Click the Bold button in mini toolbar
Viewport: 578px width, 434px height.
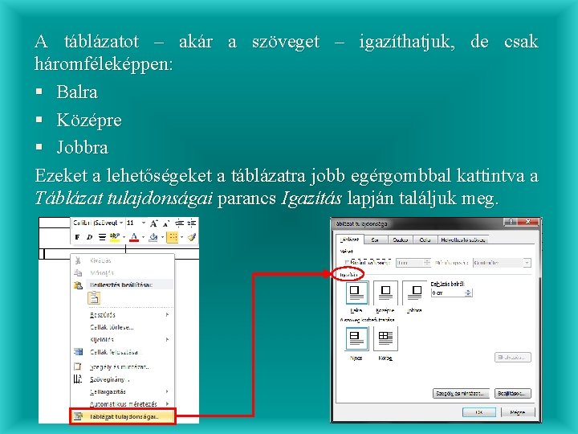coord(77,237)
